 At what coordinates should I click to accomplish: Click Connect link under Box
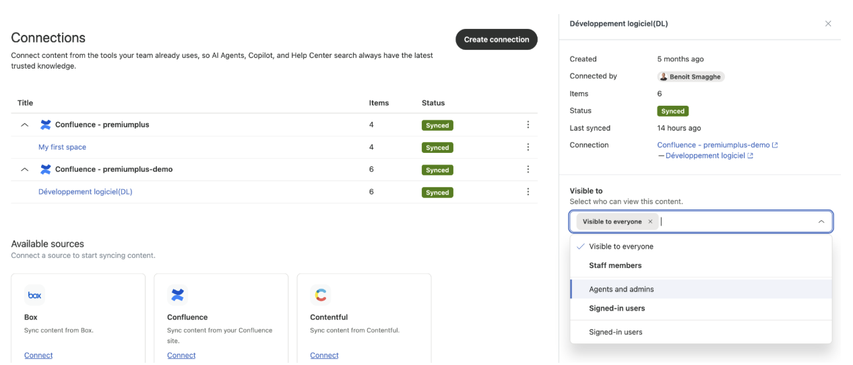(38, 356)
